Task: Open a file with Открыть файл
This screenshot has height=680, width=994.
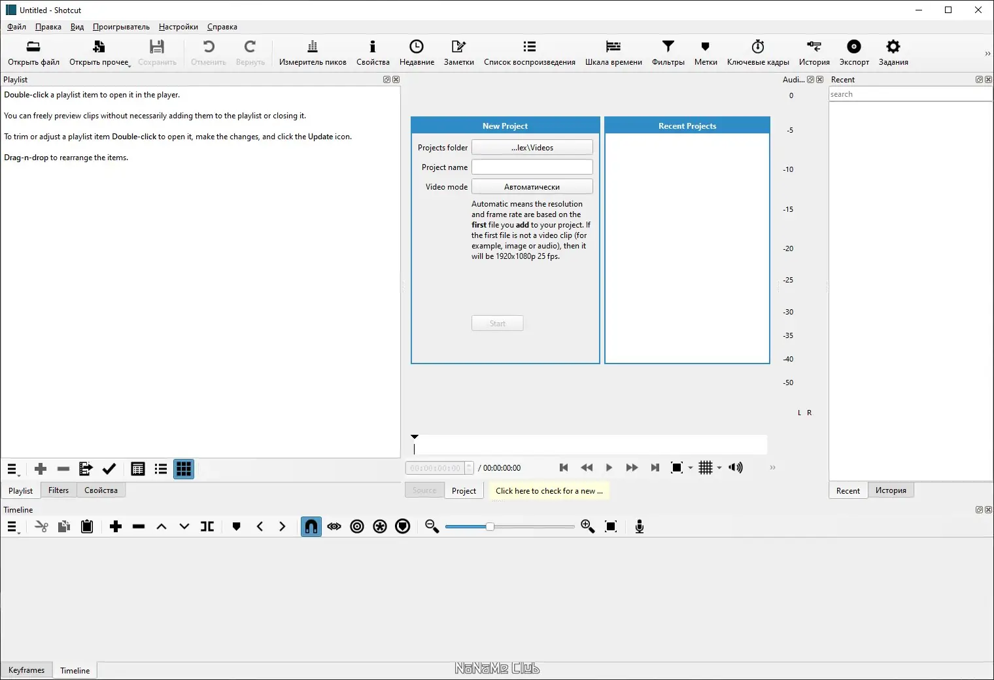Action: pos(33,54)
